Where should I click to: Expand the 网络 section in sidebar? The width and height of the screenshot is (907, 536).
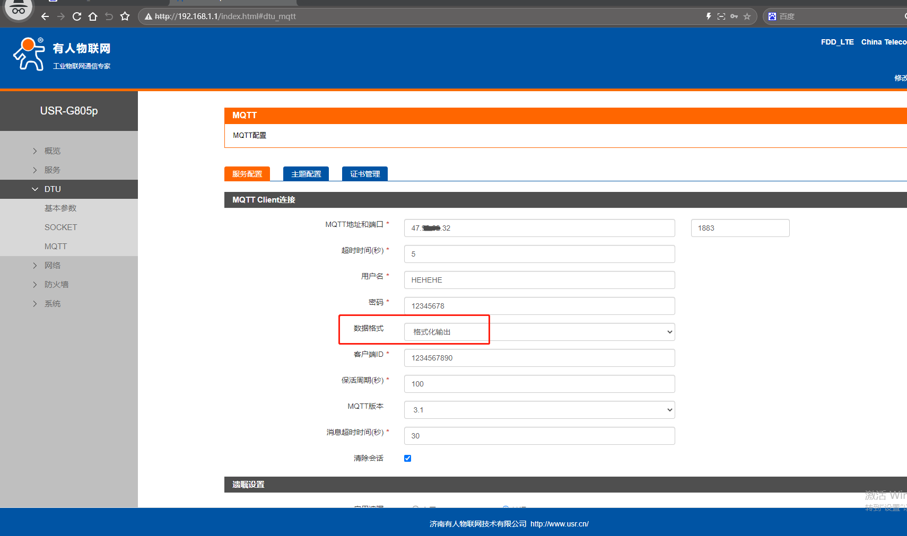coord(52,266)
